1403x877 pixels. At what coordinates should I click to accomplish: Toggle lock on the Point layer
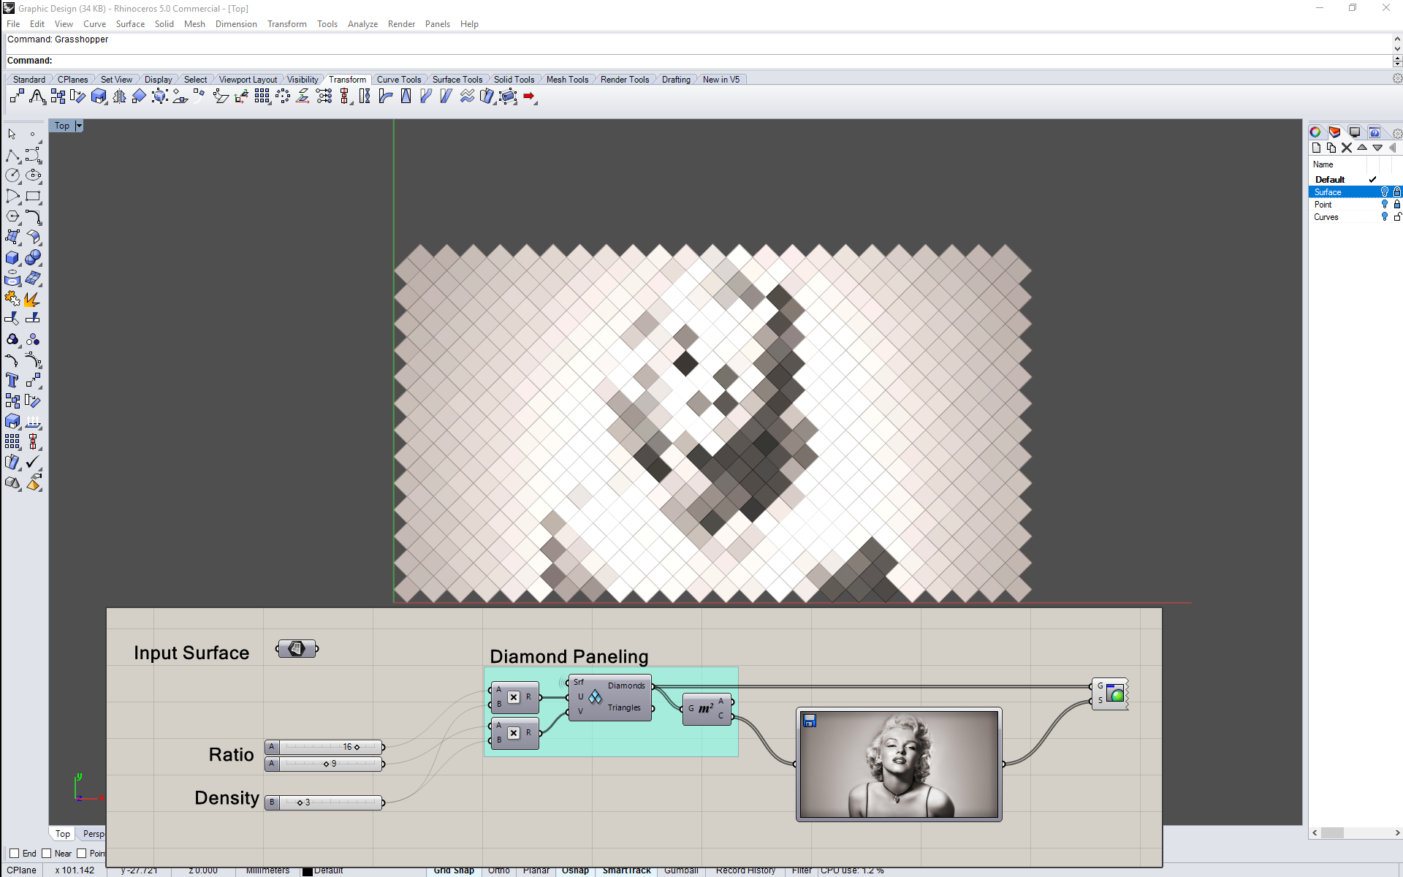[x=1396, y=205]
